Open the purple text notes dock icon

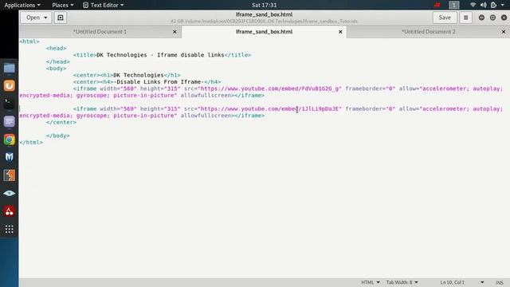[x=9, y=121]
